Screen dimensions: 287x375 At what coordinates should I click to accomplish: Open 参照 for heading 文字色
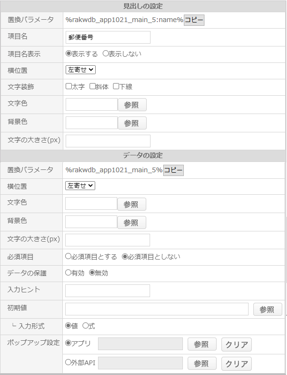point(132,105)
